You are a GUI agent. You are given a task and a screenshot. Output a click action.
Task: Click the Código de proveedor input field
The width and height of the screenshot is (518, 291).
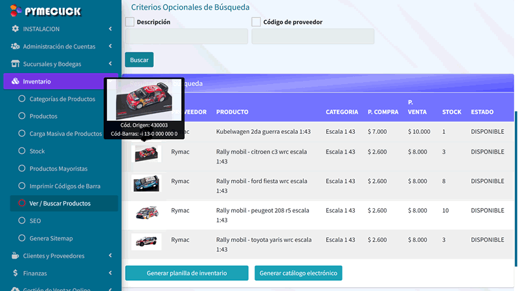(313, 36)
